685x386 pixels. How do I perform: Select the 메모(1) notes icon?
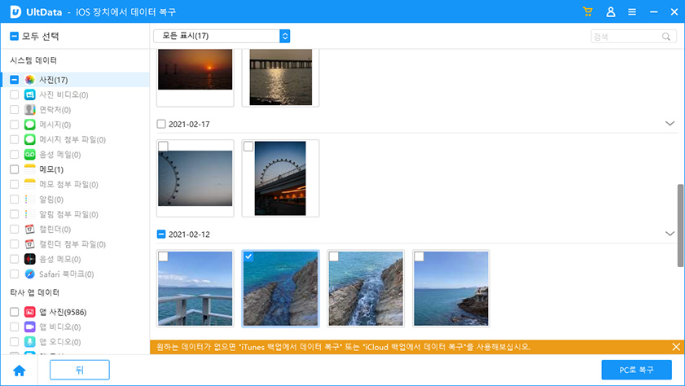(x=29, y=169)
